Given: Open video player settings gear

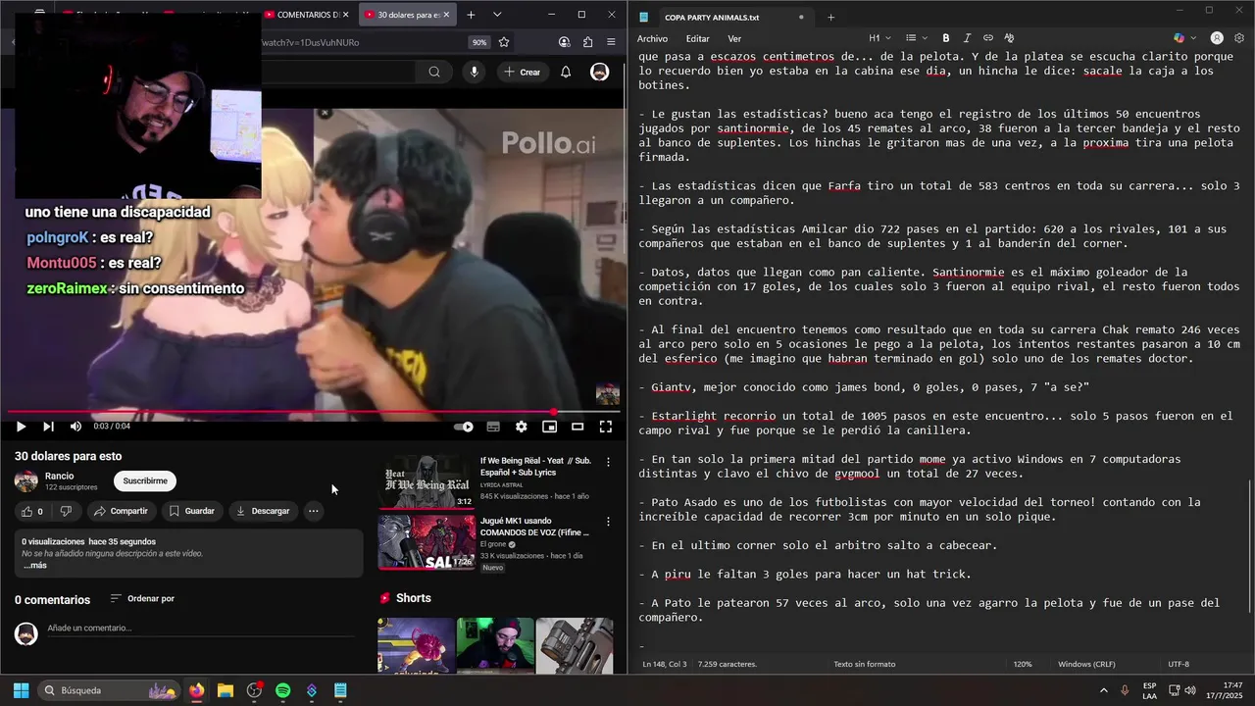Looking at the screenshot, I should pos(522,427).
